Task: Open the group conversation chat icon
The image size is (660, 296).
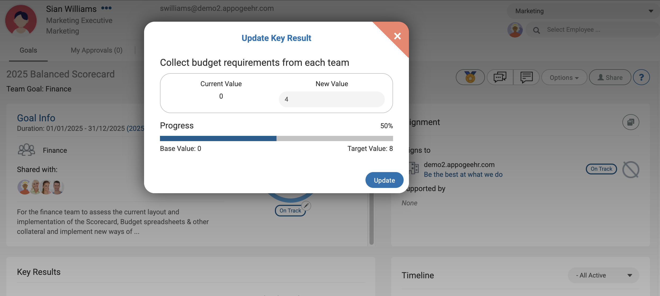Action: tap(500, 77)
